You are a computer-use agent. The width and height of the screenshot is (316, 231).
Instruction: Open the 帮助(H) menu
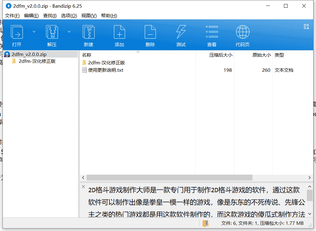tap(109, 16)
